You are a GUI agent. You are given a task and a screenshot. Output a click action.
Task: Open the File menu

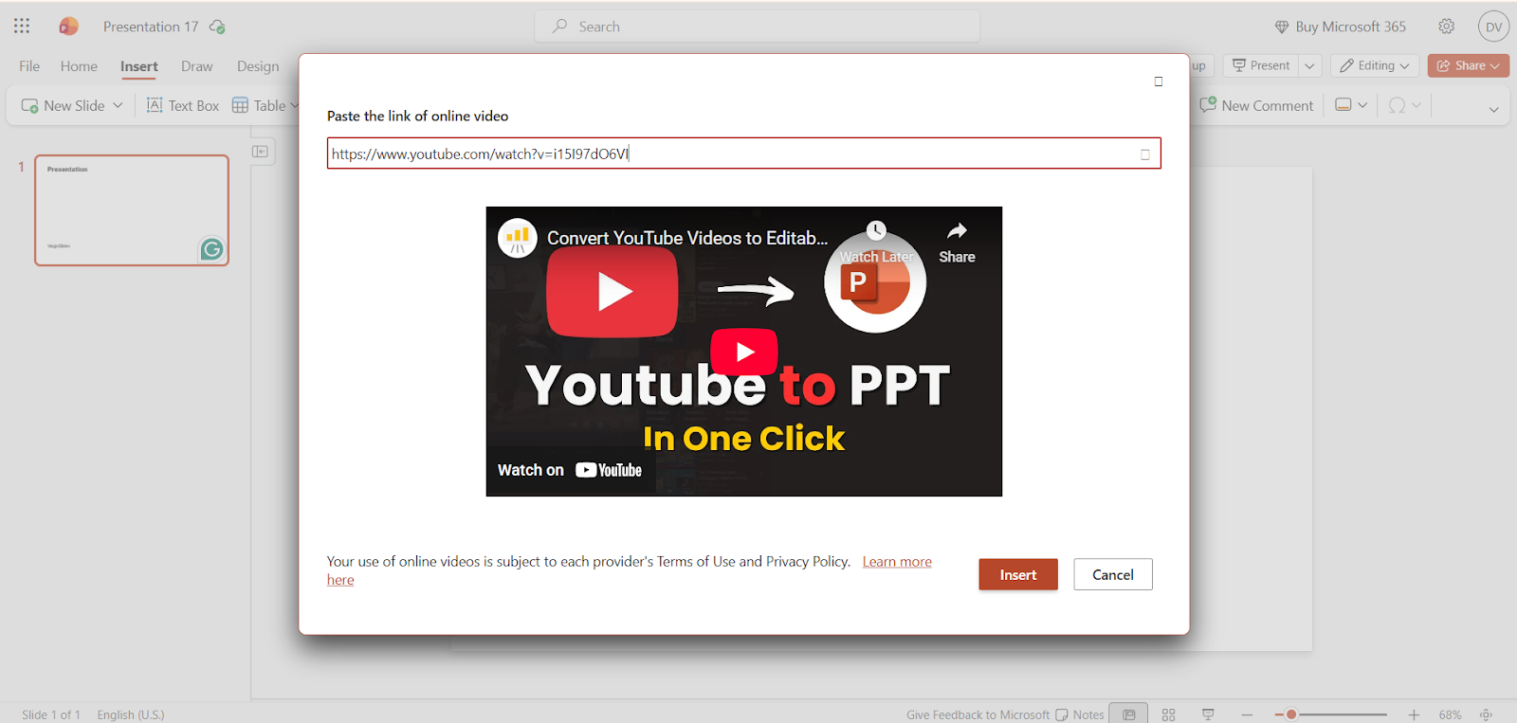pos(29,66)
